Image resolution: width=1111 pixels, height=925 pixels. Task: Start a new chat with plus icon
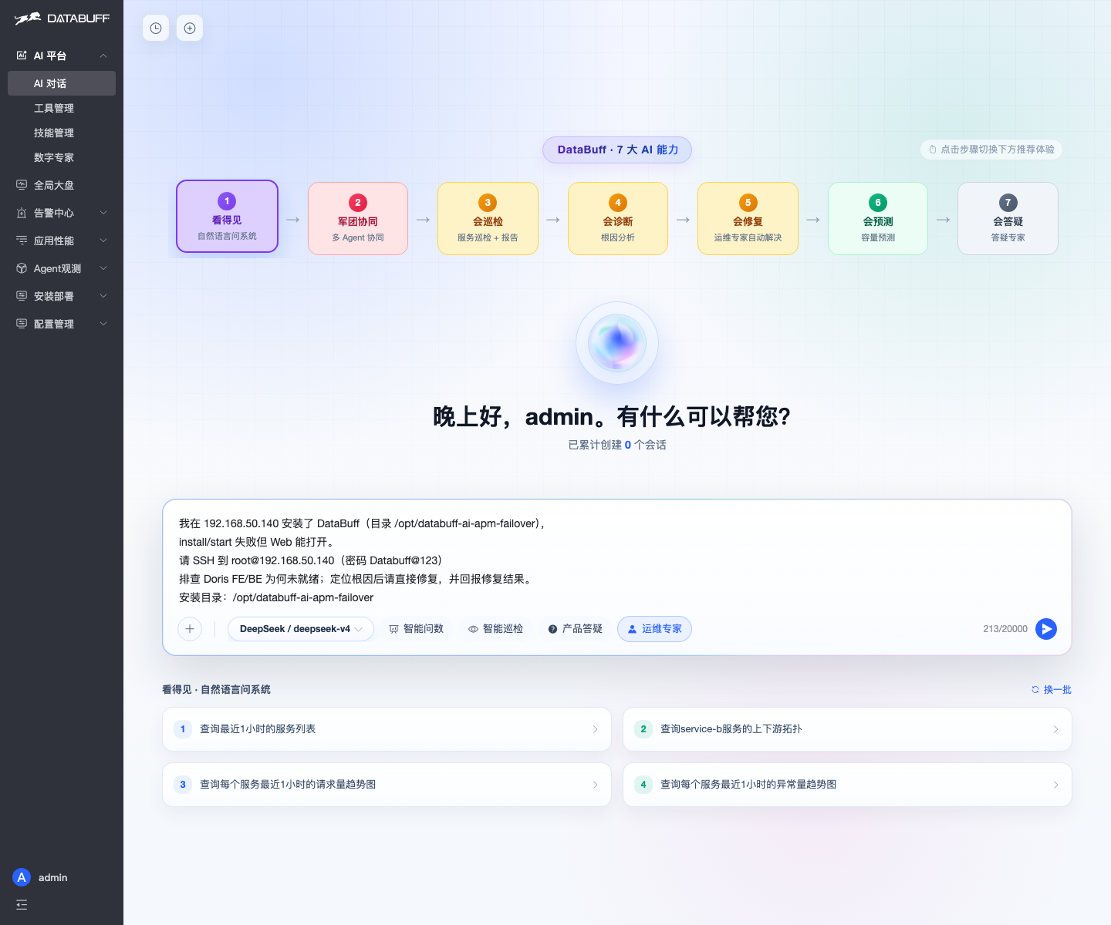point(190,29)
